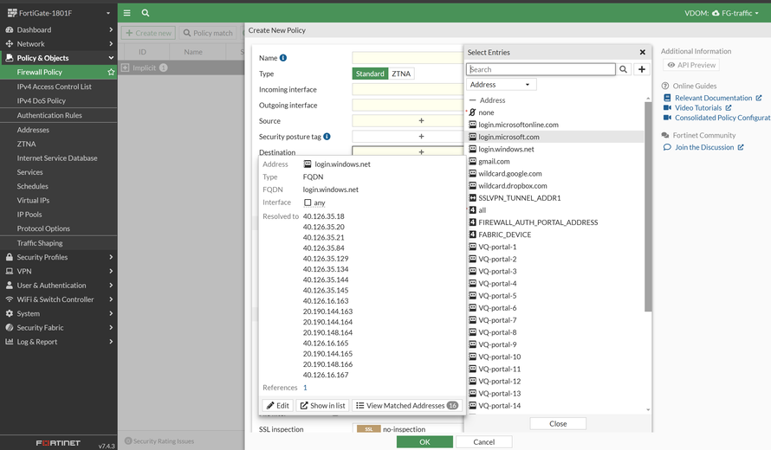Click the entries list vertical scrollbar

tap(648, 208)
